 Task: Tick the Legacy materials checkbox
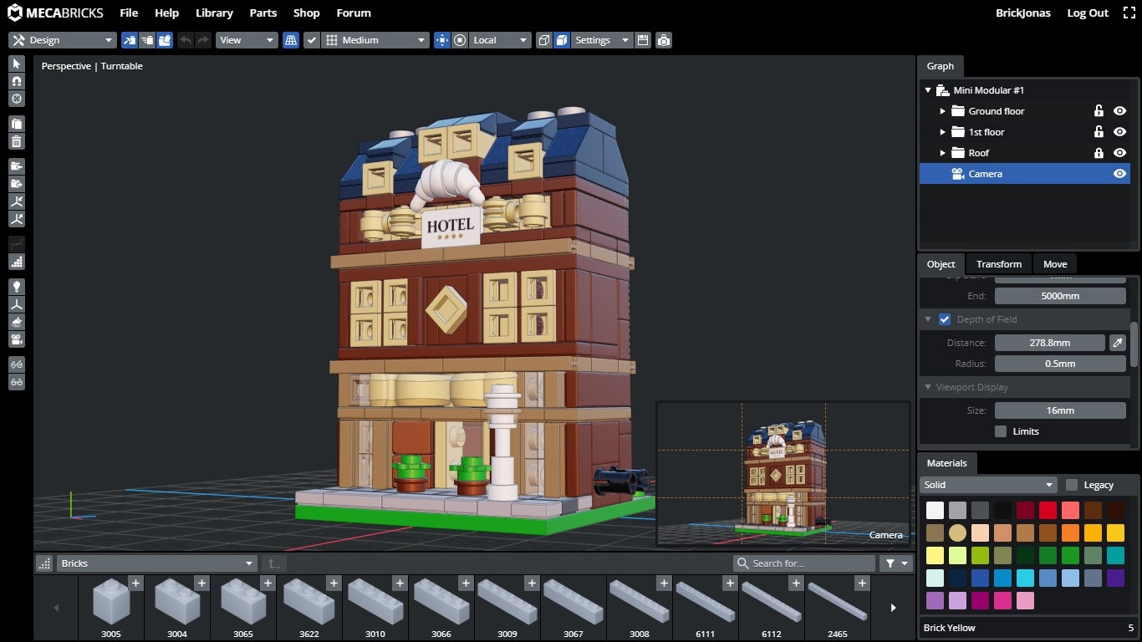click(1072, 485)
